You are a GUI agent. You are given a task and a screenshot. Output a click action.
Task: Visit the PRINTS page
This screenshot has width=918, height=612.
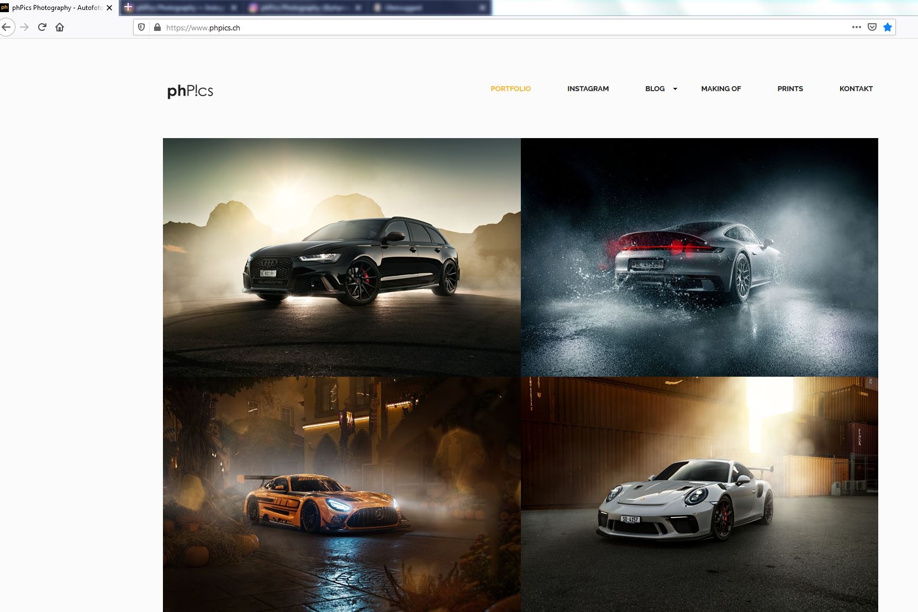coord(790,88)
